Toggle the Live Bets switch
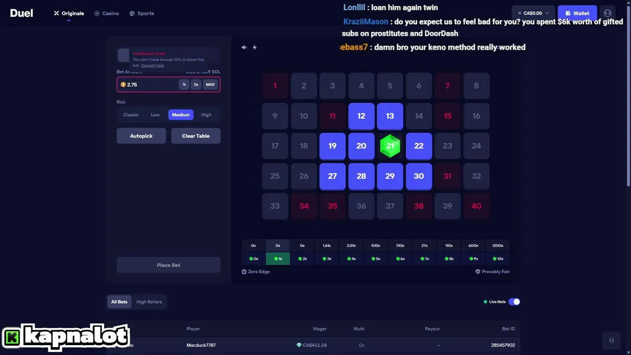The width and height of the screenshot is (631, 355). (514, 302)
